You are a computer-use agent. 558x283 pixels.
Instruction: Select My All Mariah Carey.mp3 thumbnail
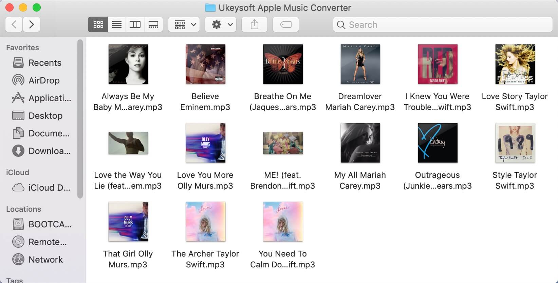(360, 143)
